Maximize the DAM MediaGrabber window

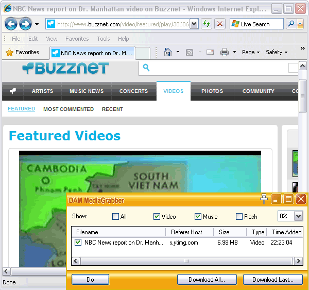(288, 199)
